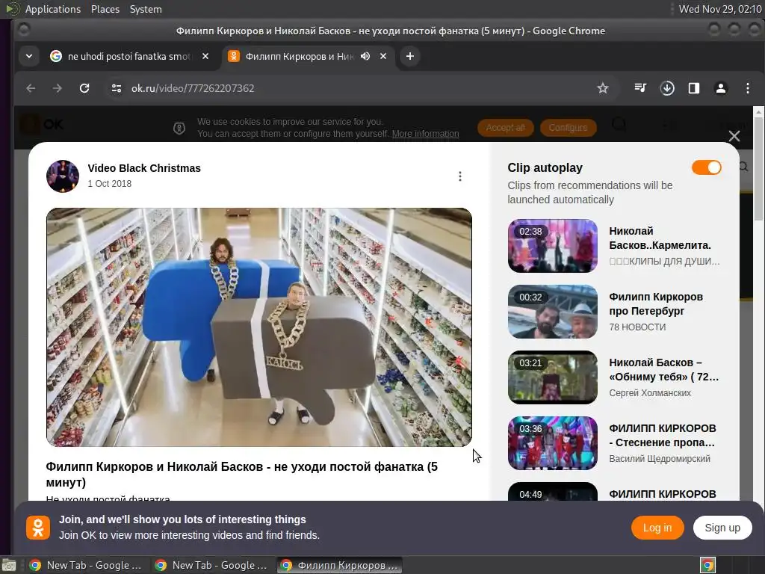Viewport: 765px width, 574px height.
Task: Click the clock Wed Nov 29, 02:10
Action: 719,9
